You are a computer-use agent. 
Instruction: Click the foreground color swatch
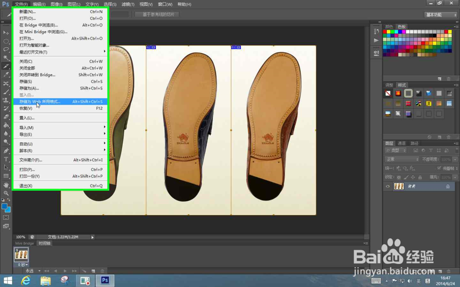(4, 207)
